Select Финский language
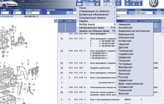This screenshot has height=104, width=164. 135,93
